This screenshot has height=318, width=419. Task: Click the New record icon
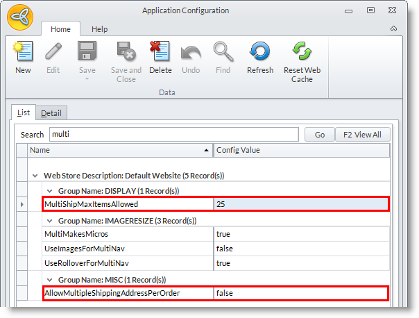click(x=23, y=53)
